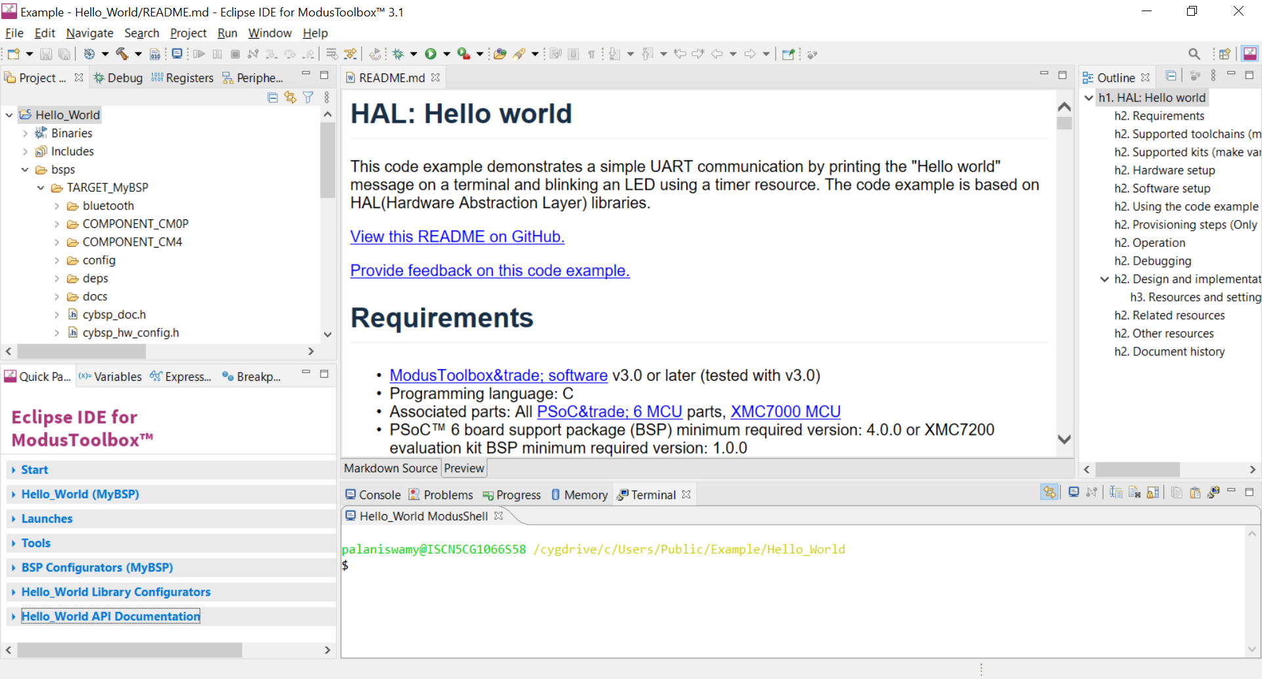Switch to the Console tab
This screenshot has height=679, width=1262.
373,494
